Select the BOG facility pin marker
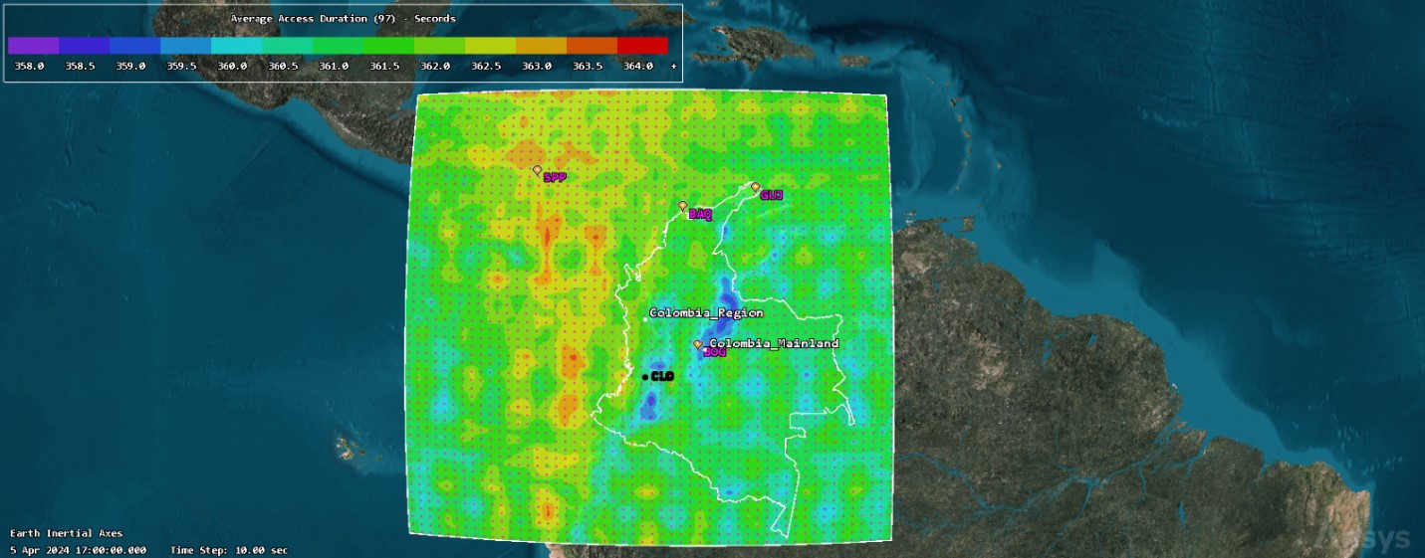The image size is (1425, 558). (697, 345)
